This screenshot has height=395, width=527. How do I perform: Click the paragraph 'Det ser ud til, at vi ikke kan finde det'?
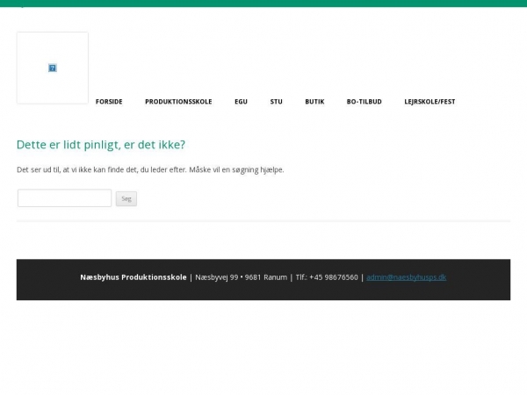click(150, 170)
